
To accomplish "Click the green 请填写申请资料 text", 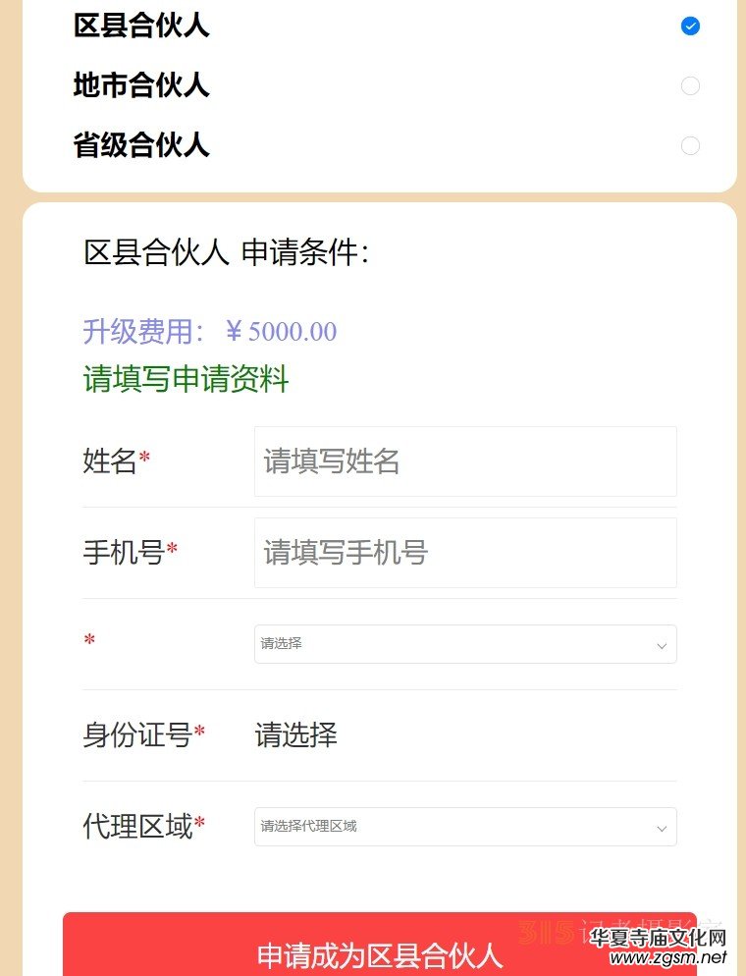I will point(186,379).
